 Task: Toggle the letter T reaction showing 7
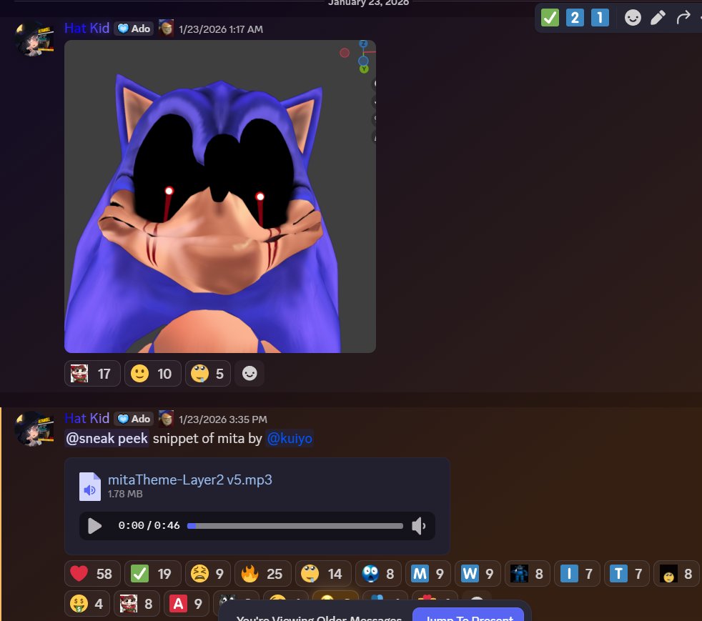(627, 574)
